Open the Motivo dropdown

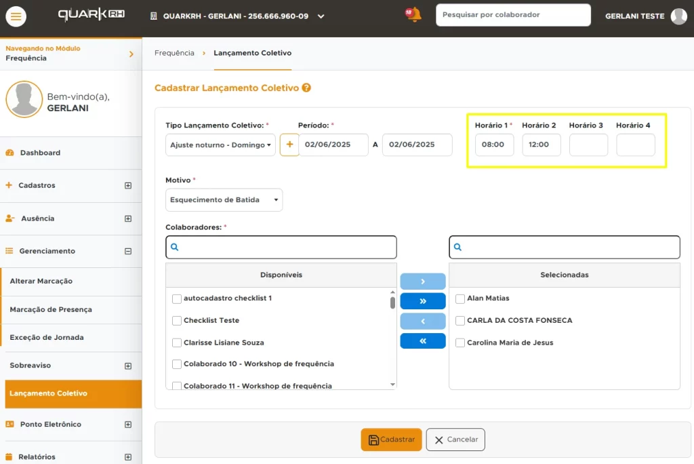point(224,200)
